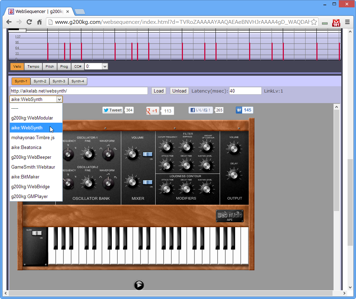Viewport: 356px width, 299px height.
Task: Open the Gmail checker extension icon
Action: 336,22
